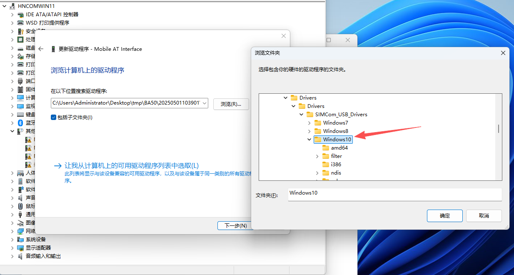Click the HNCOMWIN11 computer root icon
Image resolution: width=514 pixels, height=275 pixels.
(12, 6)
